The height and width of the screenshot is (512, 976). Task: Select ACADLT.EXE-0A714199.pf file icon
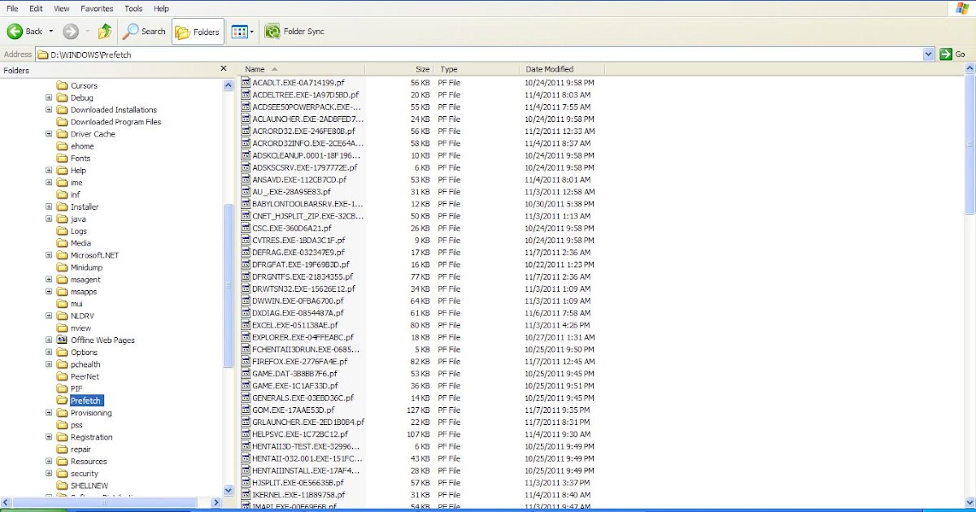(x=246, y=82)
